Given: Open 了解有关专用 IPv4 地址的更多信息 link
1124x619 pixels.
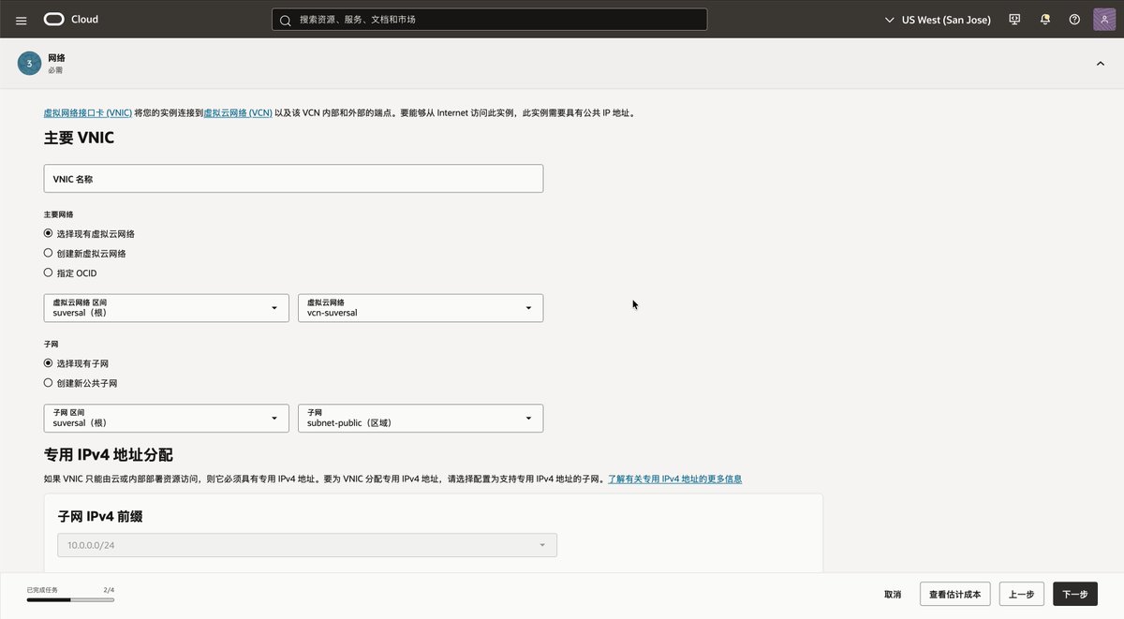Looking at the screenshot, I should tap(674, 479).
